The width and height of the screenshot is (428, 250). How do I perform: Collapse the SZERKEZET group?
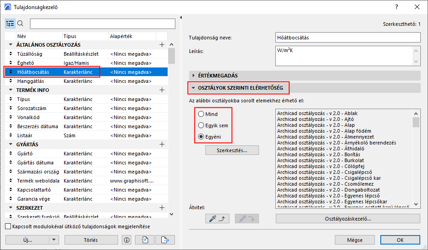click(x=10, y=208)
